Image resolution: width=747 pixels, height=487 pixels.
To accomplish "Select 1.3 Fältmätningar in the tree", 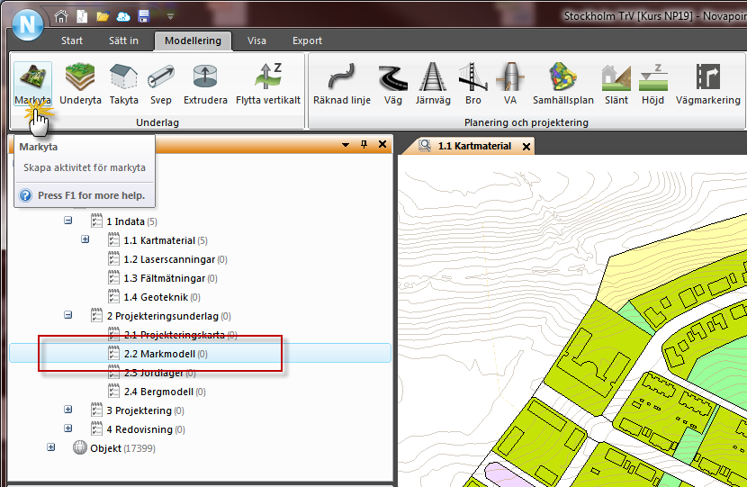I will pos(170,278).
